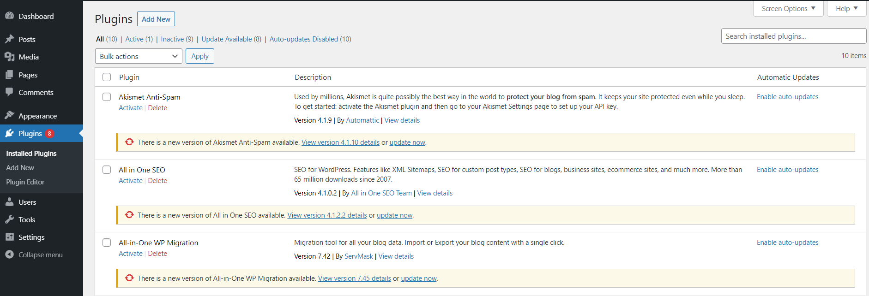Screen dimensions: 869x296
Task: Click the Appearance paintbrush icon
Action: [9, 115]
